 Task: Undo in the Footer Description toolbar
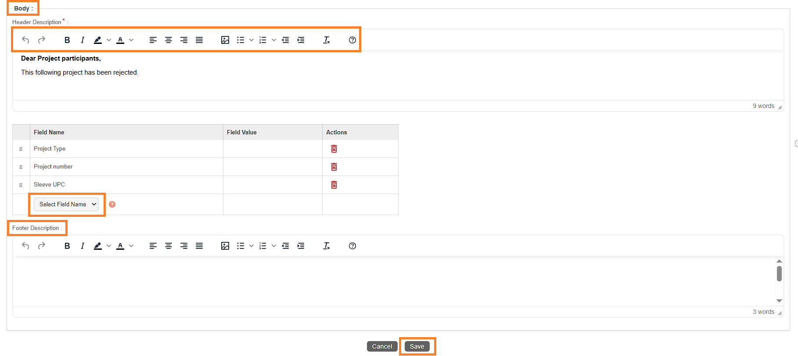click(x=25, y=246)
